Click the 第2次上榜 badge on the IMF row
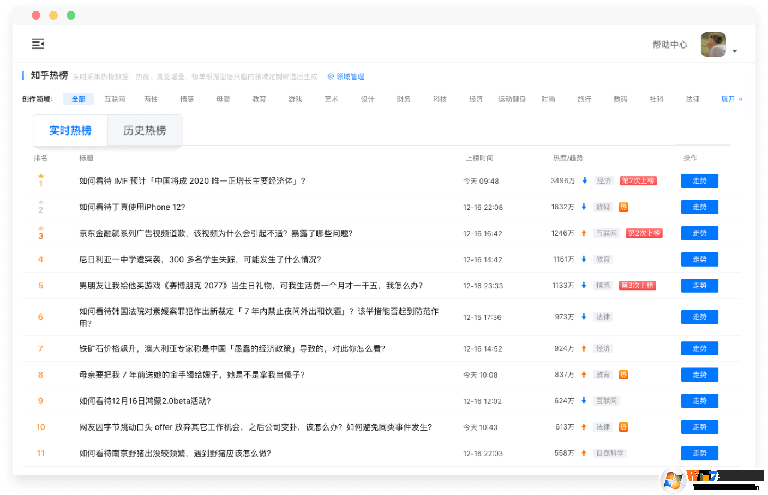The image size is (768, 495). [638, 180]
